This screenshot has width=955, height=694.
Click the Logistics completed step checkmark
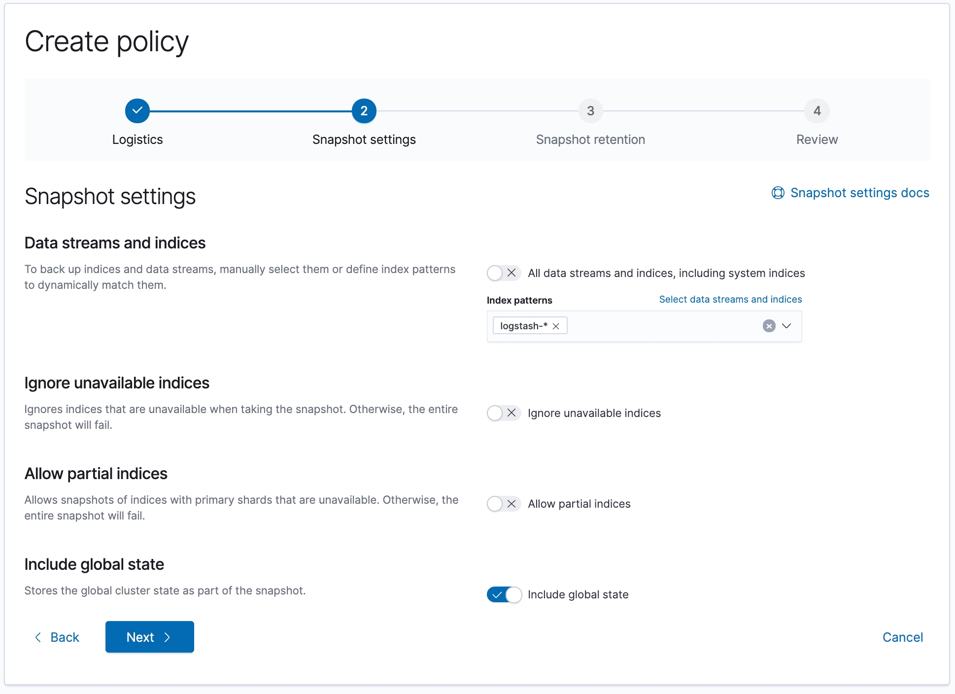137,111
